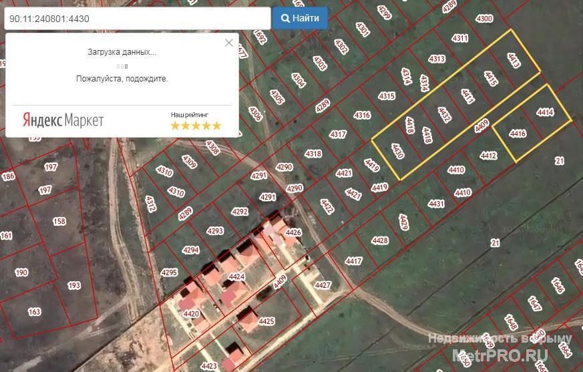Screen dimensions: 583x372
Task: Select parcel label 4416
Action: pos(518,133)
